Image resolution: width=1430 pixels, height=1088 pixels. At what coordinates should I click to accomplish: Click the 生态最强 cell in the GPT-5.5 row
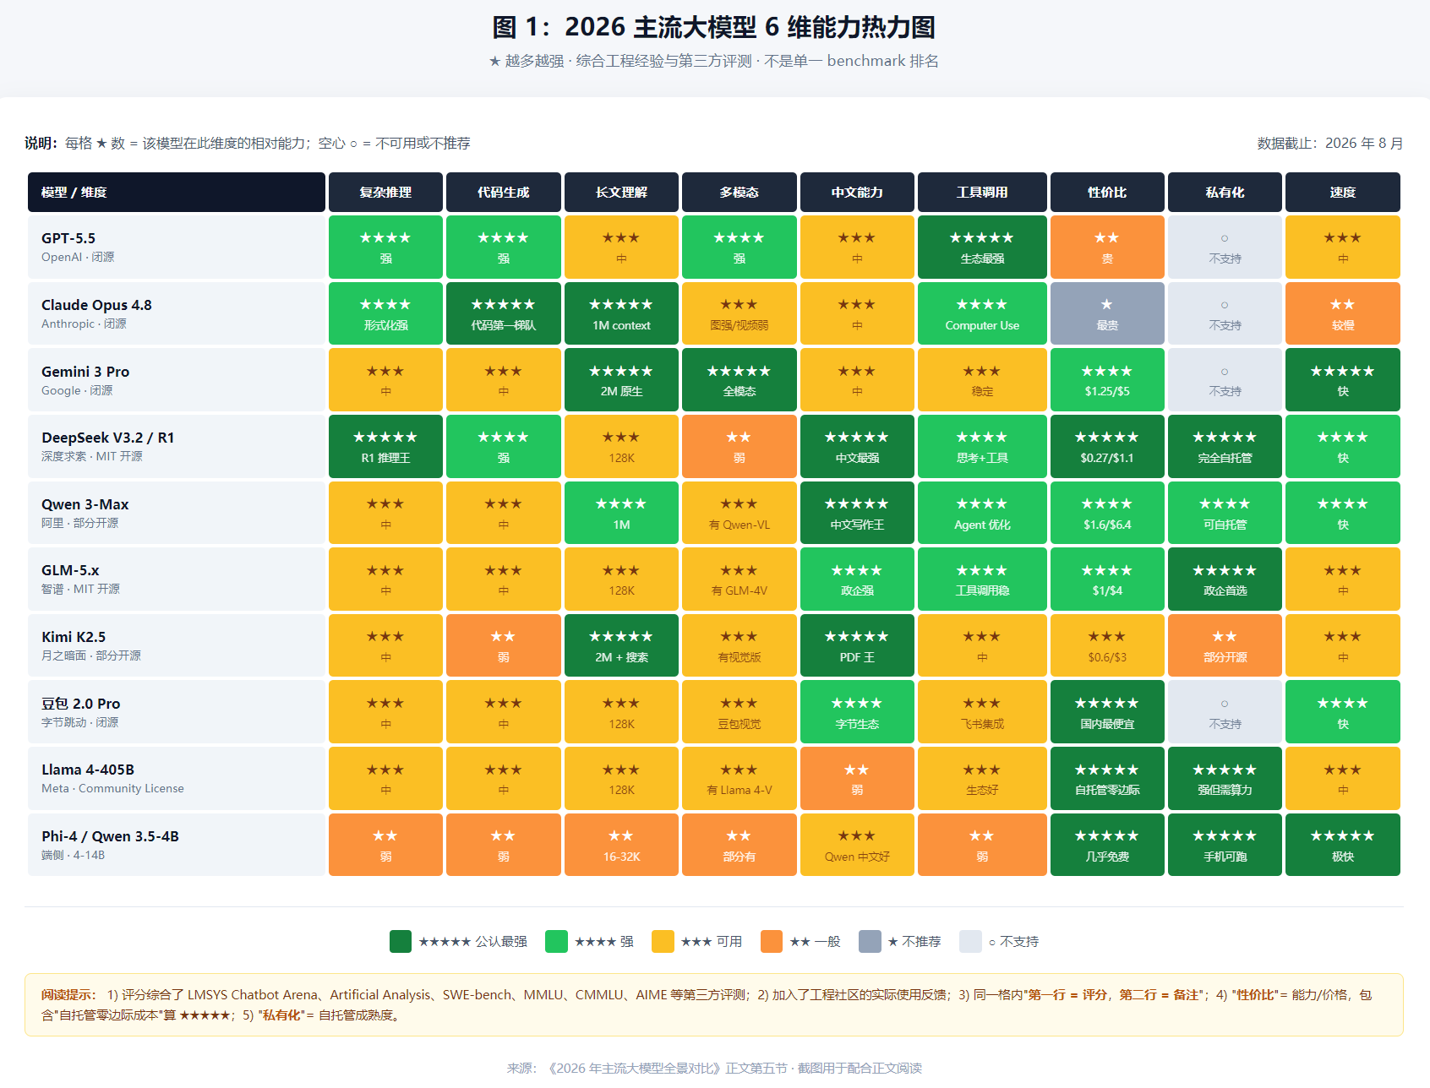pos(982,247)
